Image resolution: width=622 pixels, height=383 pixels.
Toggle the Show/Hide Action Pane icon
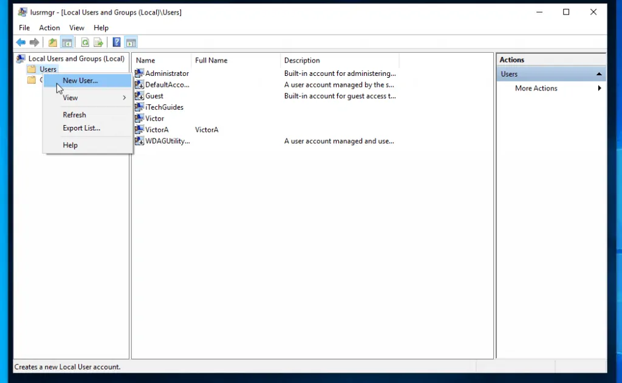(x=131, y=42)
